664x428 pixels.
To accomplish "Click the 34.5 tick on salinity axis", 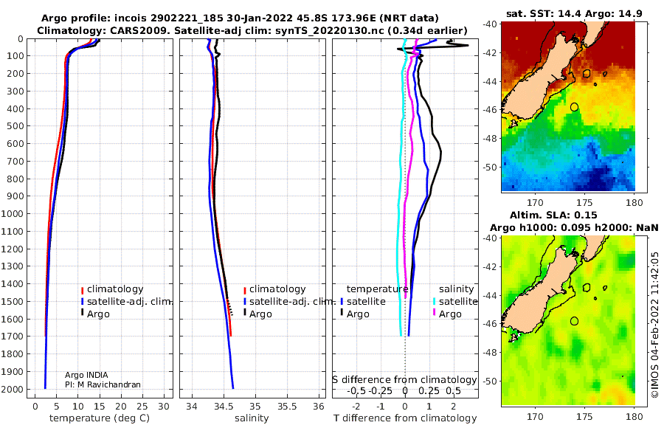I will tap(224, 407).
